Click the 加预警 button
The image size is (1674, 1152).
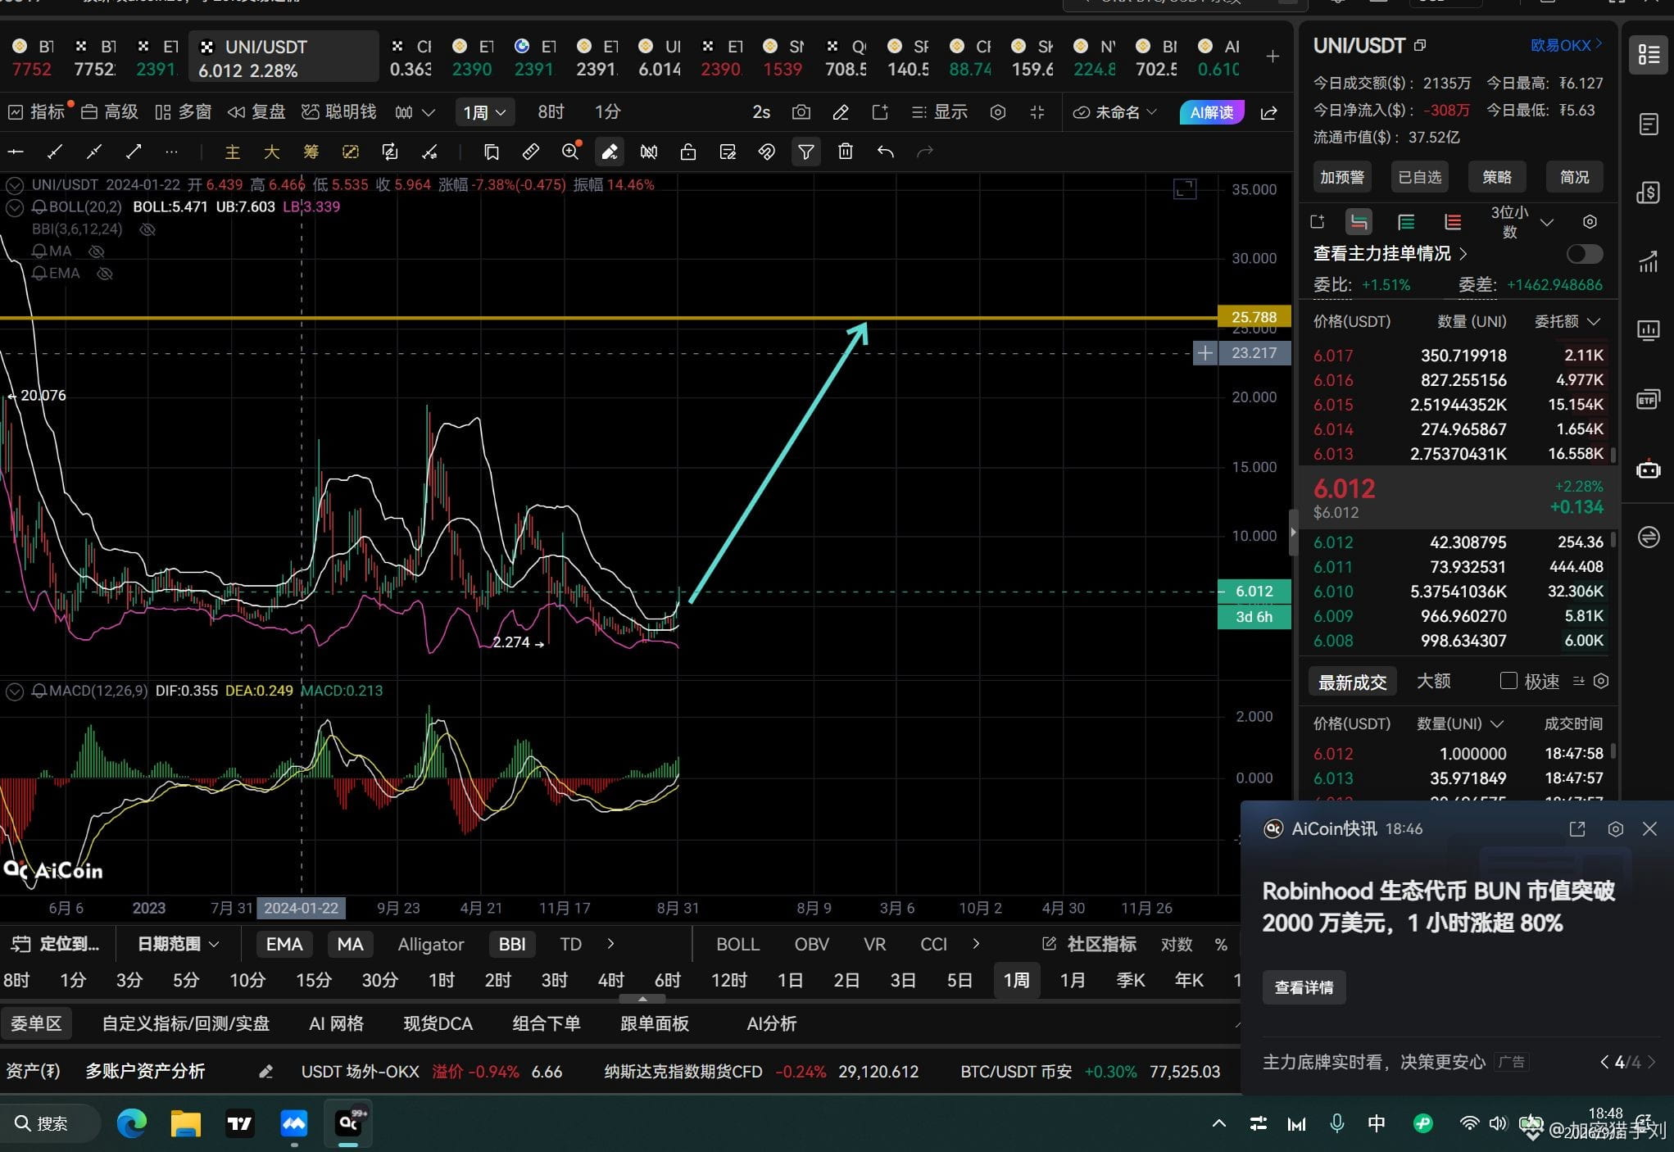pyautogui.click(x=1342, y=177)
